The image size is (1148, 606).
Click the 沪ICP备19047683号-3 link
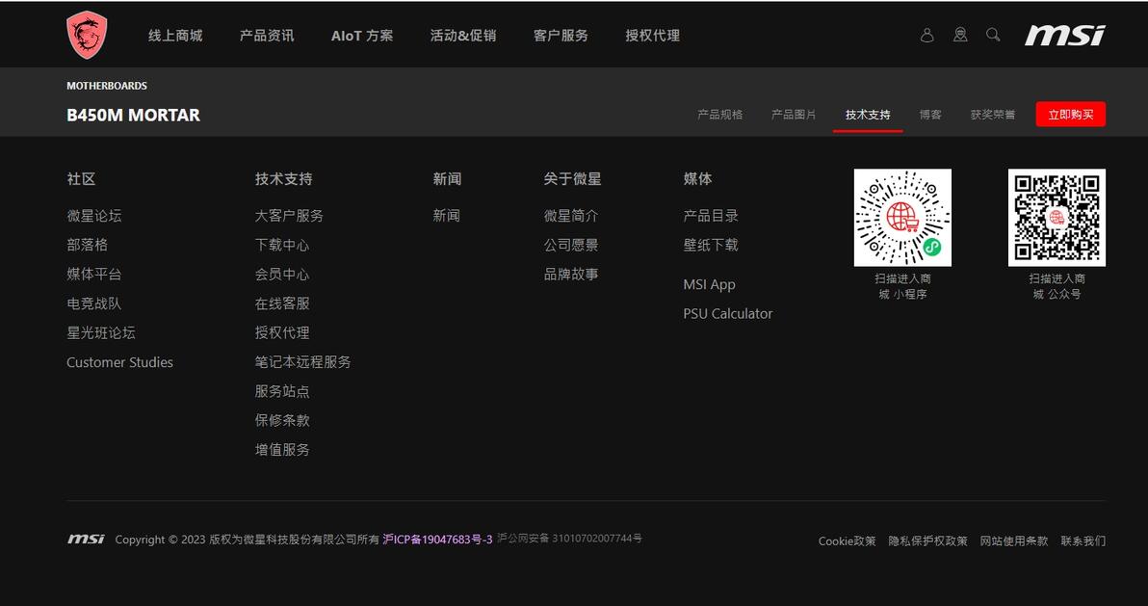(x=437, y=540)
